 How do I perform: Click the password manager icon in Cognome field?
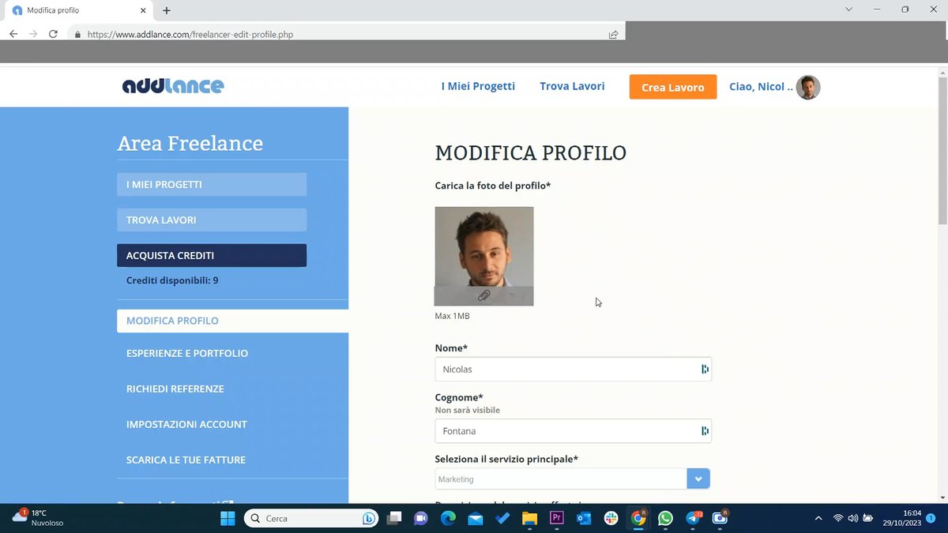click(704, 431)
